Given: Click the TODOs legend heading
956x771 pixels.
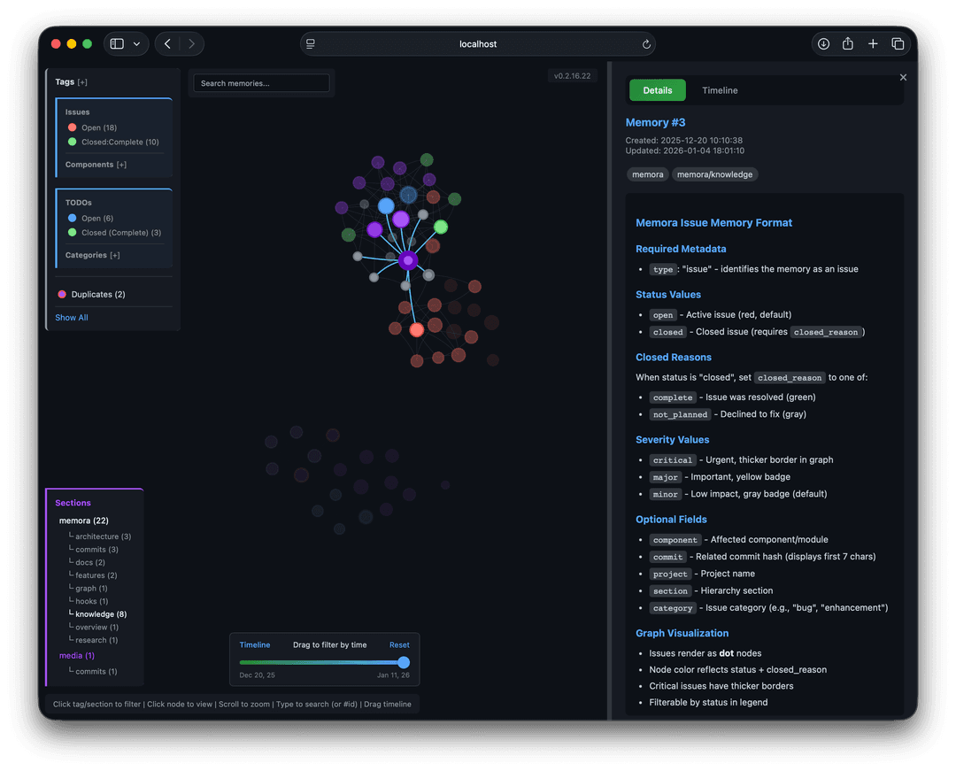Looking at the screenshot, I should coord(79,203).
